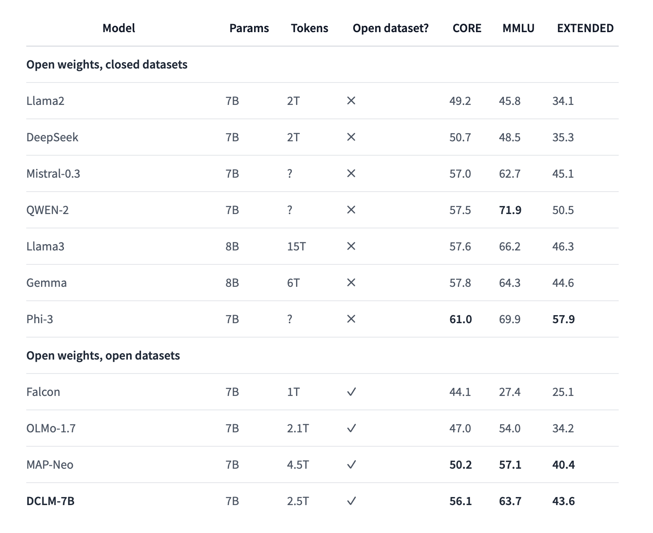The image size is (653, 533).
Task: Click the checkmark in Falcon row
Action: [351, 392]
